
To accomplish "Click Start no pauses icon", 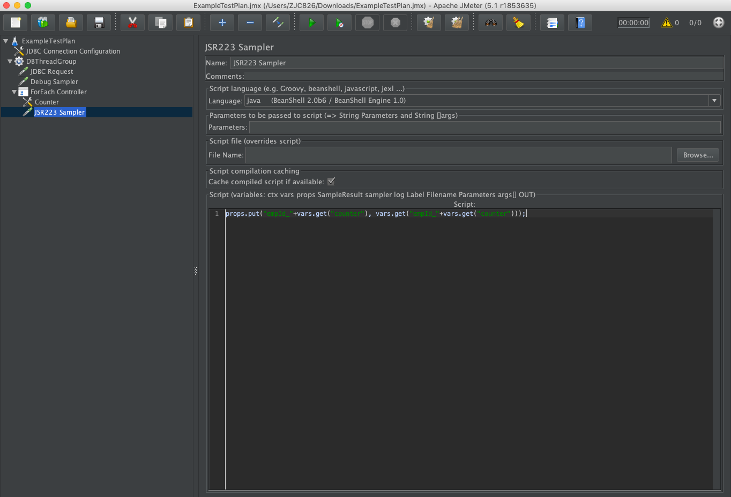I will (x=340, y=22).
